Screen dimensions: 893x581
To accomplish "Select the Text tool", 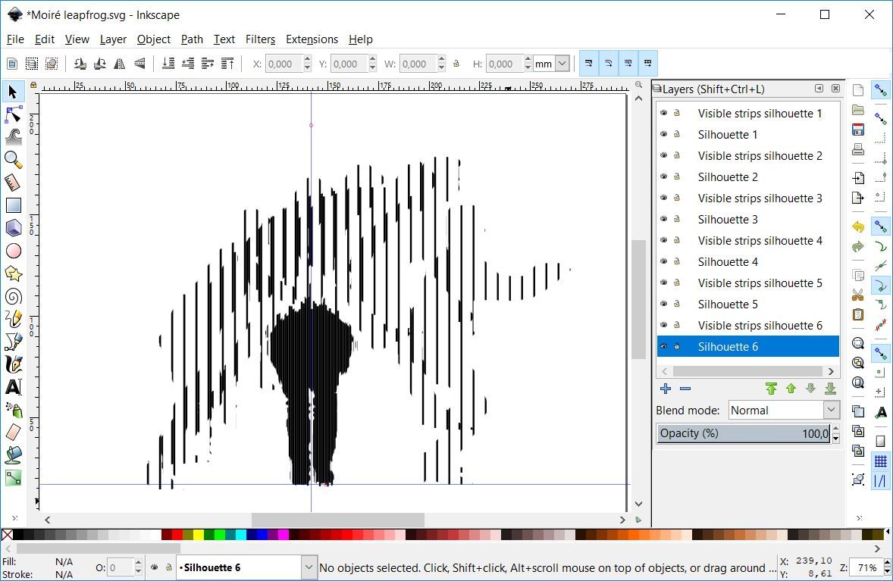I will (x=12, y=387).
